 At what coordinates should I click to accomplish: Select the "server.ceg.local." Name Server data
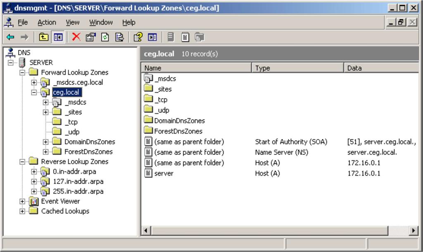(372, 152)
